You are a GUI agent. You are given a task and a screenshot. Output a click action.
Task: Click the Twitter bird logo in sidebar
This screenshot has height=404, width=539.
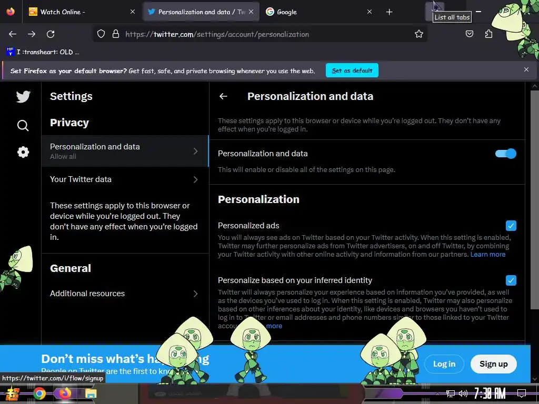[x=23, y=97]
